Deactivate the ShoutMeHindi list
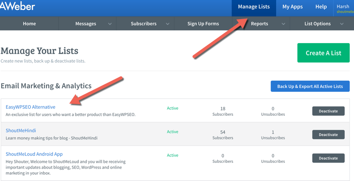Viewport: 354px width, 181px height. pyautogui.click(x=328, y=134)
